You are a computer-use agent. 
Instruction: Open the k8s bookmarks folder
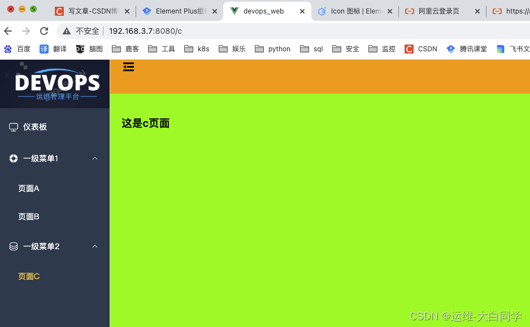[x=196, y=48]
